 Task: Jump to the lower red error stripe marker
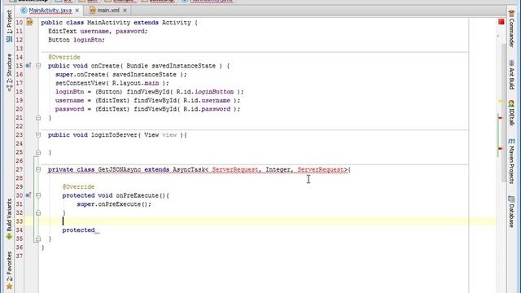coord(500,148)
